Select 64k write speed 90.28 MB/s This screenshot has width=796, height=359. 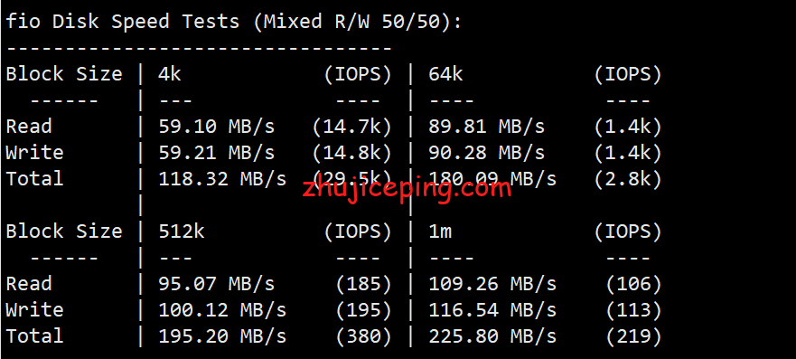(487, 153)
